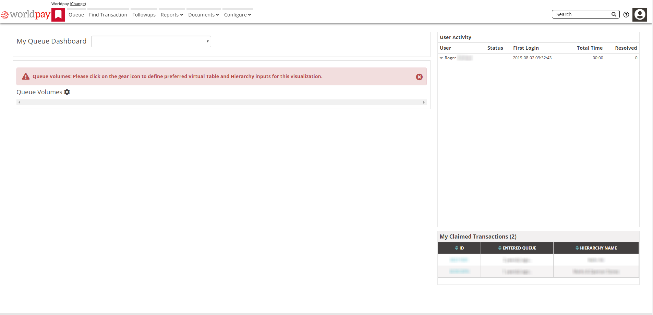Open the user profile avatar menu

pos(639,14)
